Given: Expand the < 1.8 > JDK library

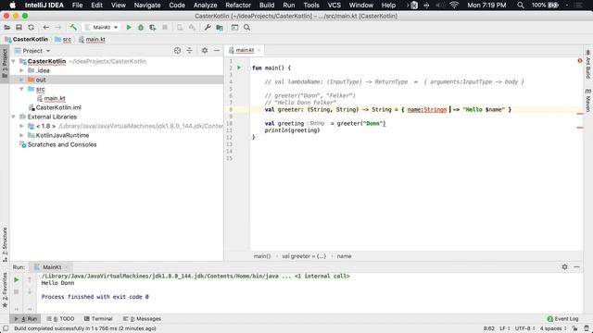Looking at the screenshot, I should (21, 126).
